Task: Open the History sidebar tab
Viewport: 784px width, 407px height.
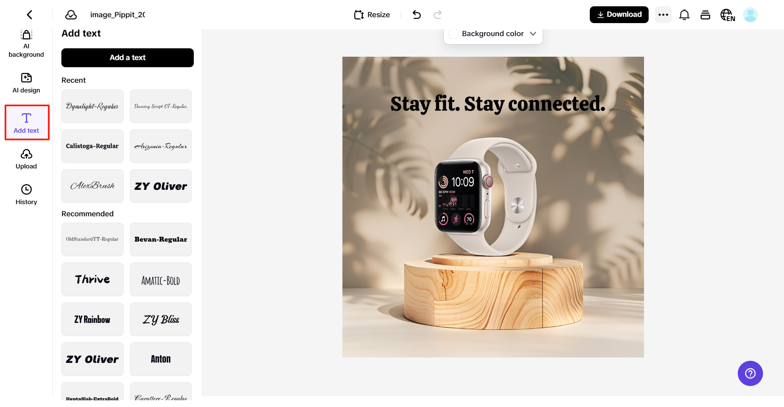Action: (x=26, y=195)
